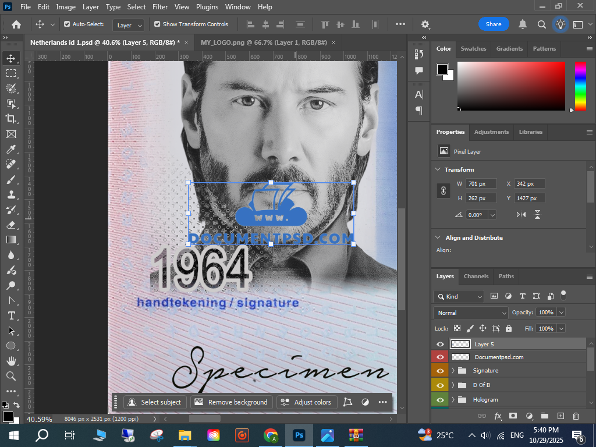
Task: Click the transform width input field
Action: tap(481, 184)
